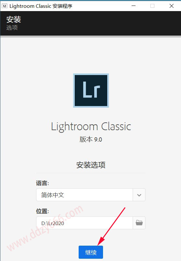181x261 pixels.
Task: Click the disabled maximize window icon
Action: click(x=152, y=6)
